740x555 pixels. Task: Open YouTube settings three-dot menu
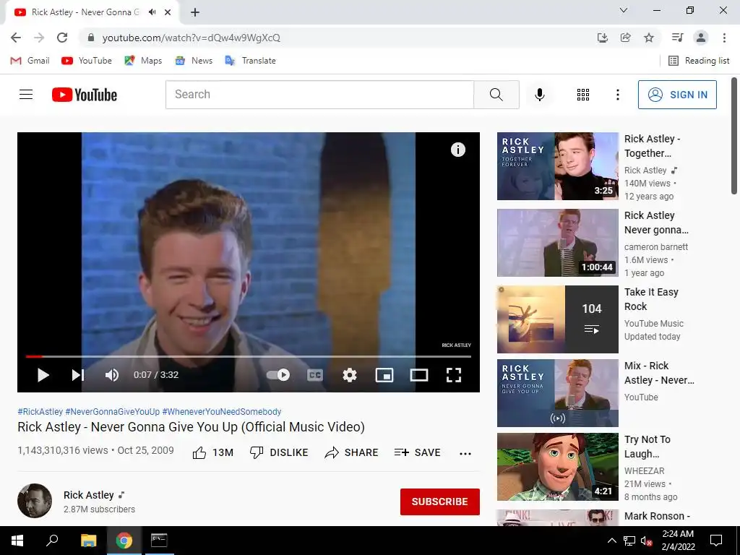point(618,95)
